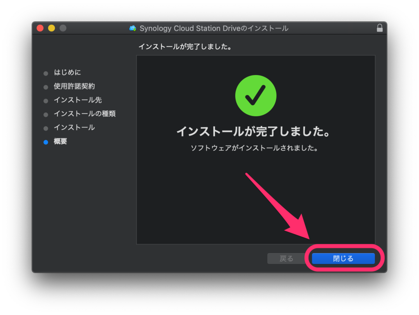Click the window title Synology Cloud Station Driveのインストール
This screenshot has height=315, width=419.
click(214, 29)
